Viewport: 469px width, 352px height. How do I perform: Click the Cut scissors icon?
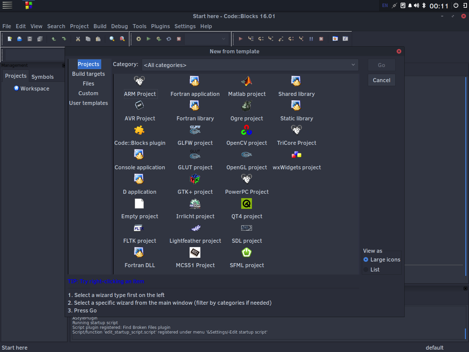(78, 39)
